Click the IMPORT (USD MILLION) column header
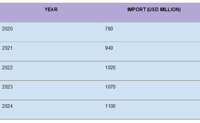This screenshot has height=123, width=200. (154, 10)
